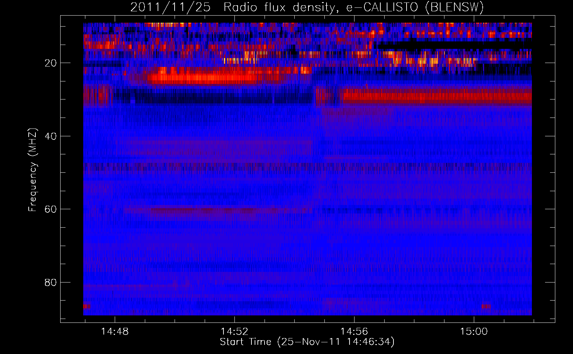Click the "15:00" time tick label

[x=474, y=332]
